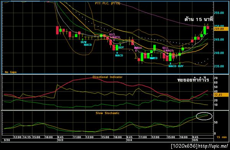Image resolution: width=230 pixels, height=150 pixels.
Task: Click the 240.00 price axis label
Action: pyautogui.click(x=219, y=53)
